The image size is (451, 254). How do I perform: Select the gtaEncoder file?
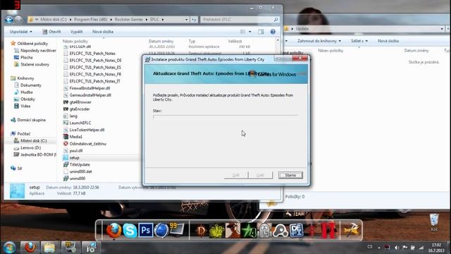click(x=80, y=109)
